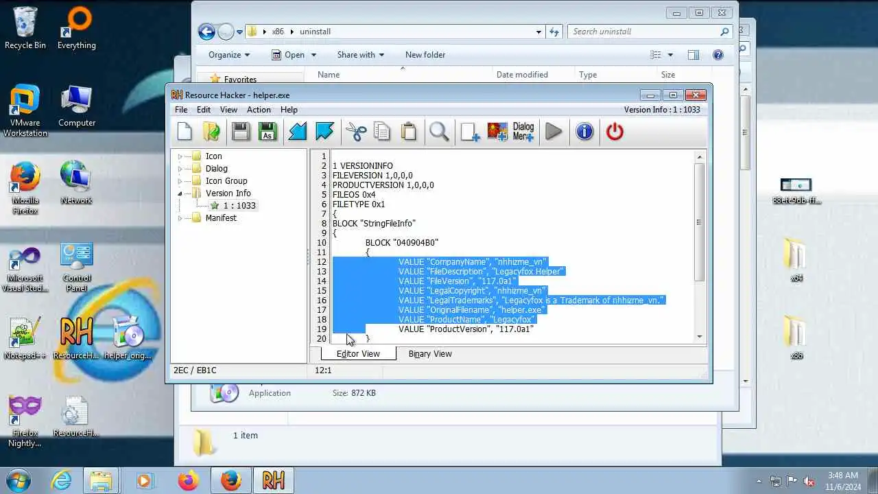The height and width of the screenshot is (494, 878).
Task: Click the editor scrollbar down arrow
Action: (x=699, y=336)
